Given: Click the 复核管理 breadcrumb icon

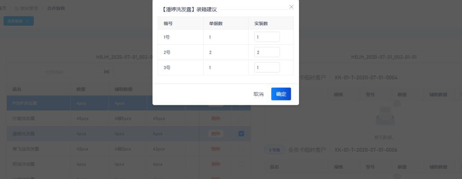Looking at the screenshot, I should [16, 8].
